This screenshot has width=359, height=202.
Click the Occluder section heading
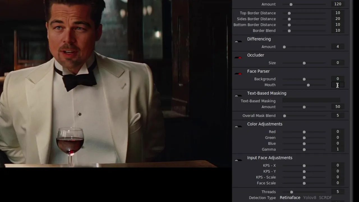[x=256, y=55]
